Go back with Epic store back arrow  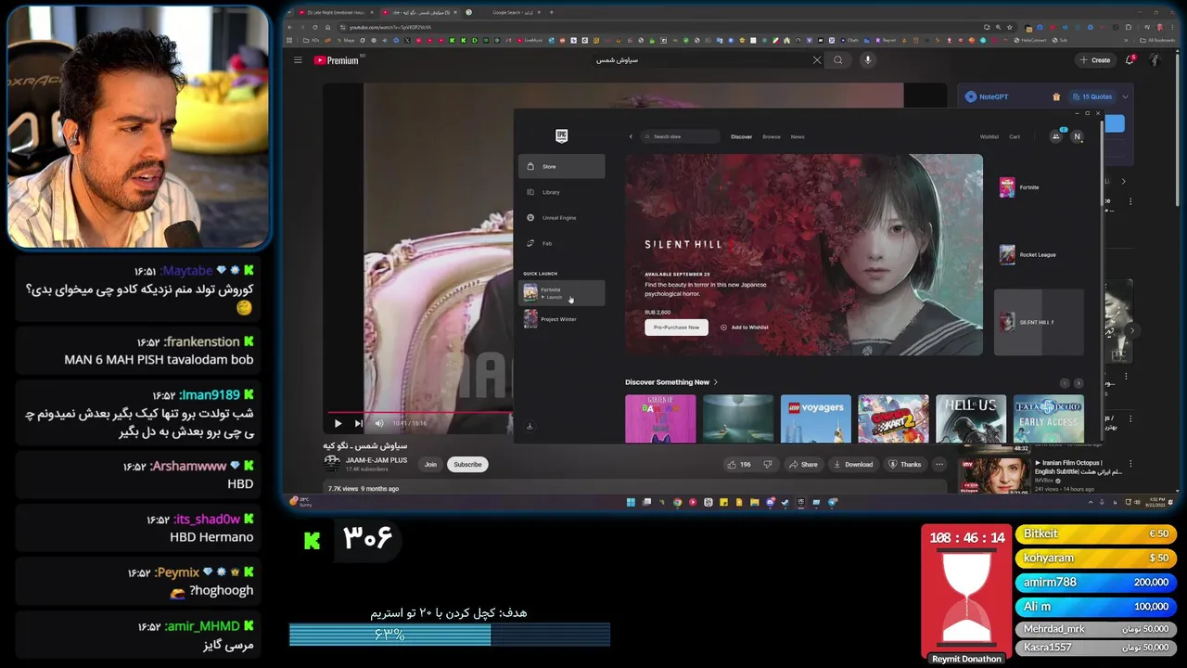click(632, 136)
